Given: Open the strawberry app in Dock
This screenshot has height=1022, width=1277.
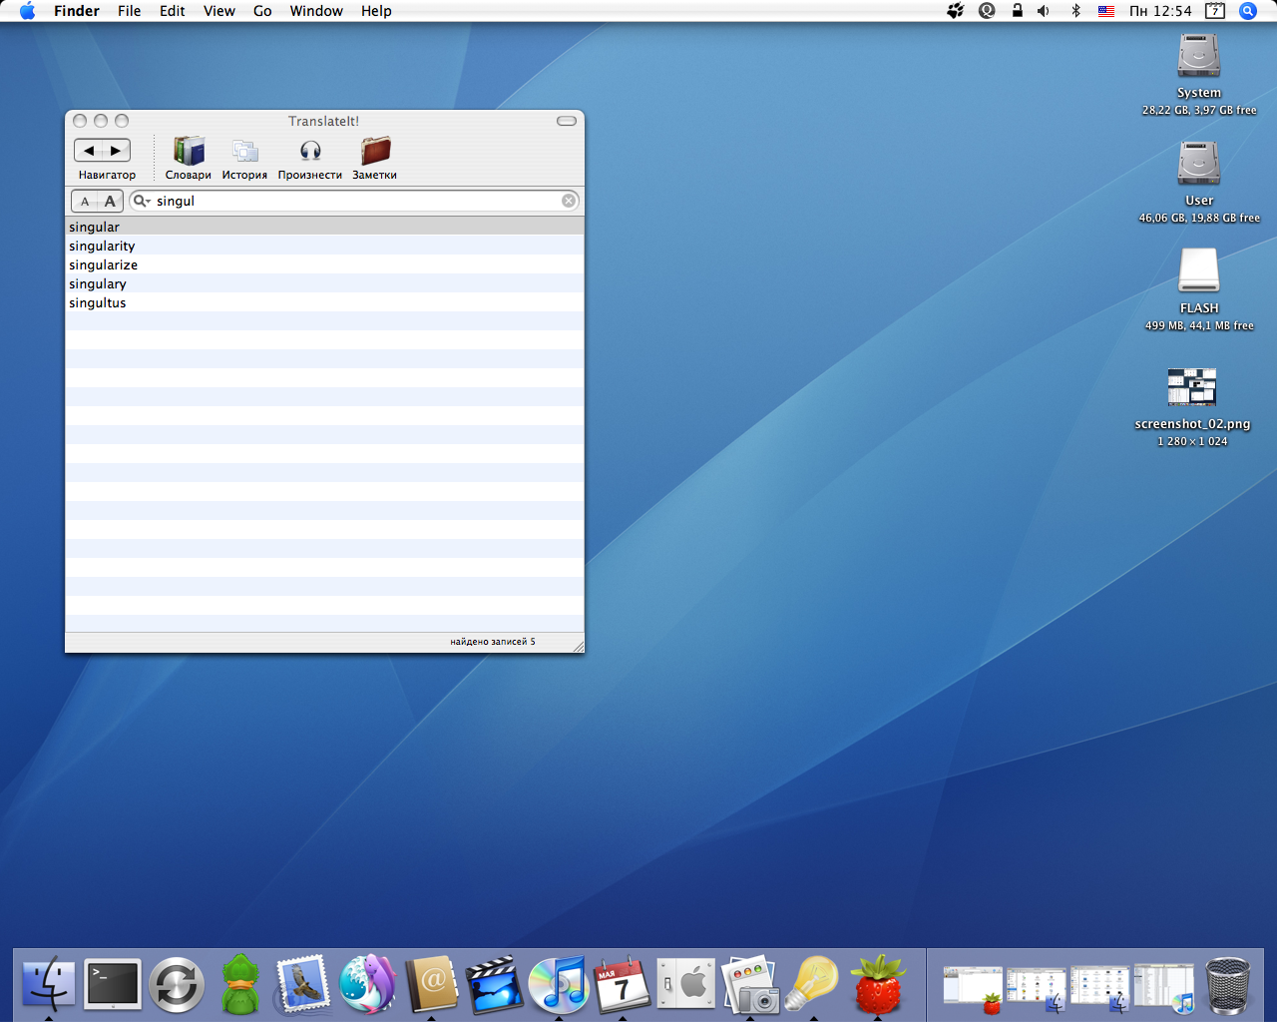Looking at the screenshot, I should tap(878, 984).
